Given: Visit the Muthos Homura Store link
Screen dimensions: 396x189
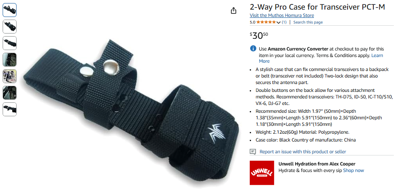Looking at the screenshot, I should (282, 15).
